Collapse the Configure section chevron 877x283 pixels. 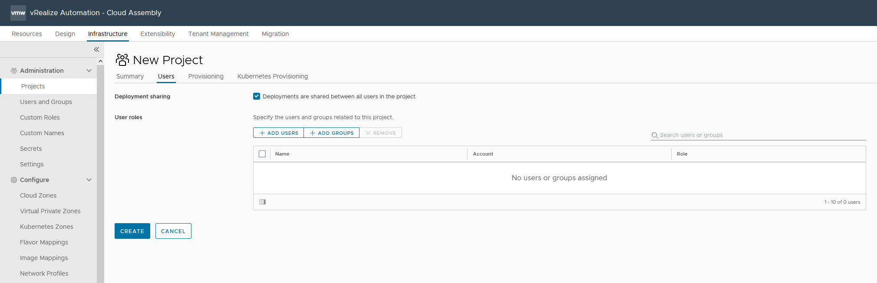point(89,180)
